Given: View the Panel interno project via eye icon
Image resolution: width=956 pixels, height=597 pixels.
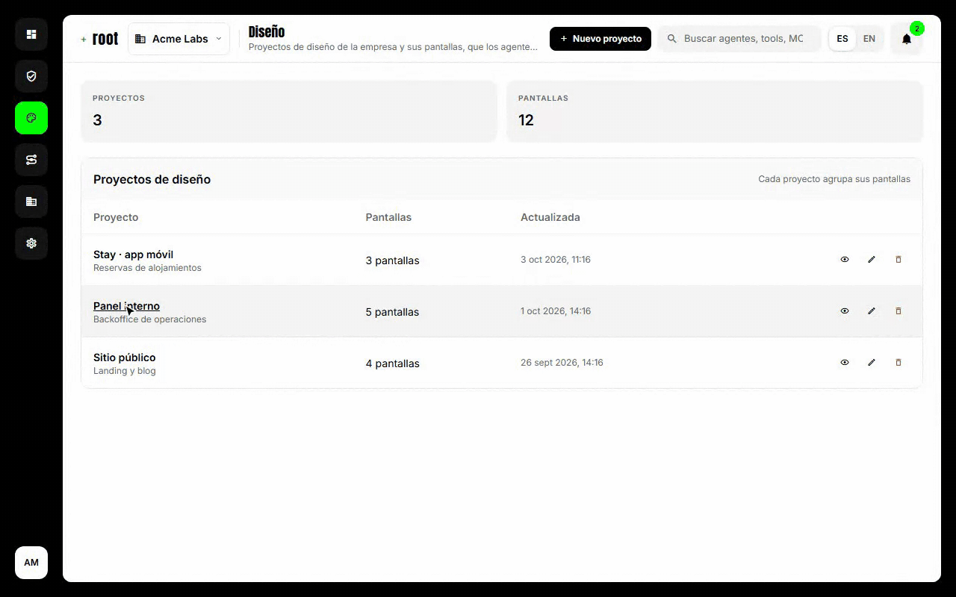Looking at the screenshot, I should click(845, 311).
